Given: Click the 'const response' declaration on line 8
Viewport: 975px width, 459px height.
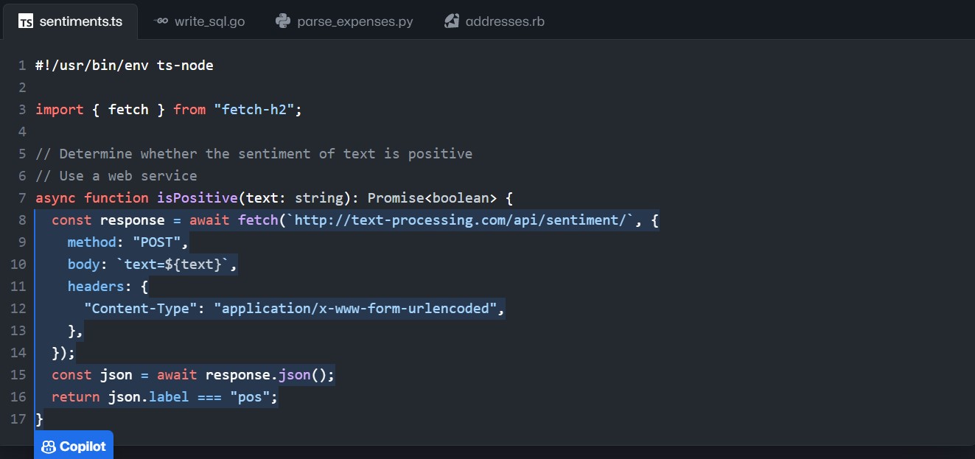Looking at the screenshot, I should 108,220.
